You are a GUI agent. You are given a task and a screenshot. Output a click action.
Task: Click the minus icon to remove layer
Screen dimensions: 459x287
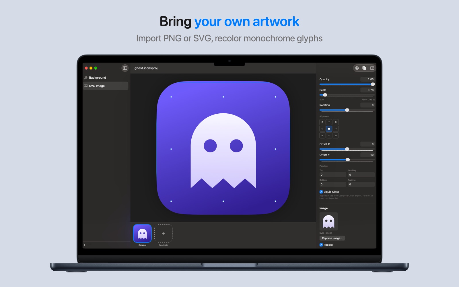point(90,245)
